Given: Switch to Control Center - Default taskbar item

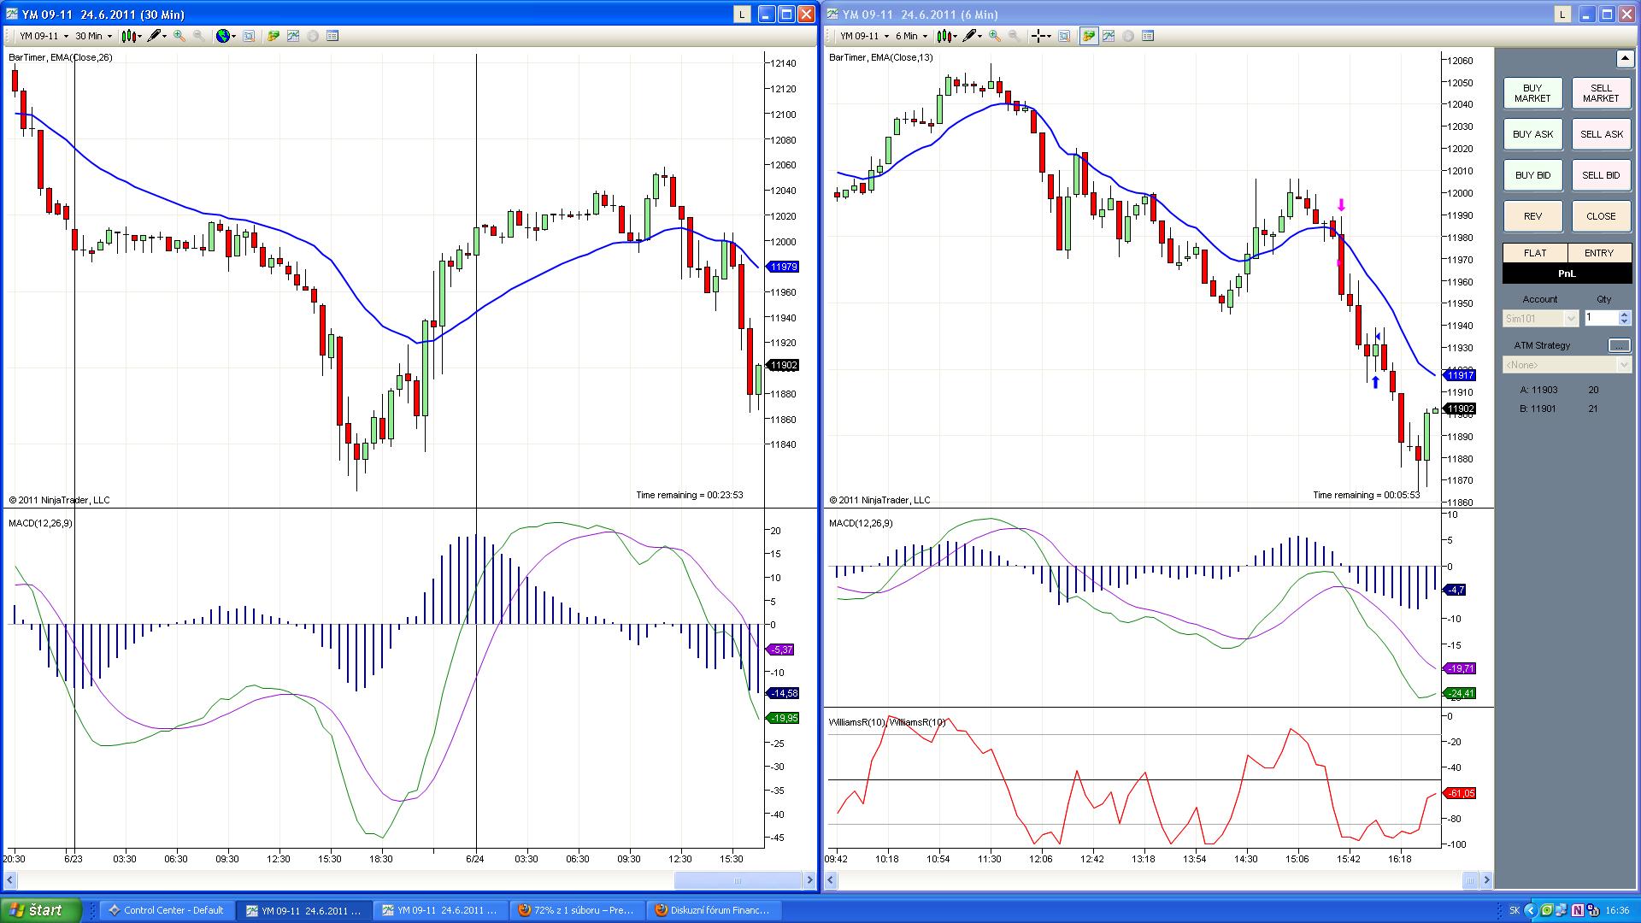Looking at the screenshot, I should pyautogui.click(x=166, y=910).
